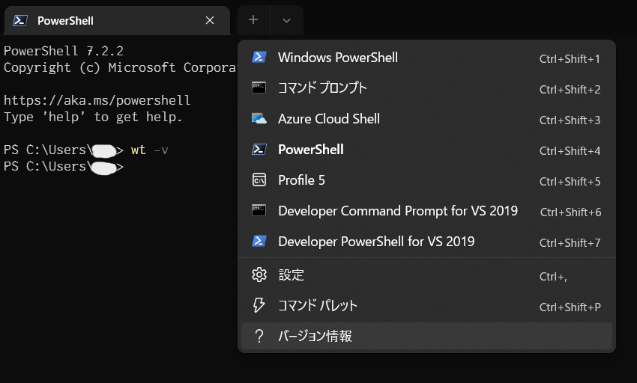Click the PowerShell tab icon
This screenshot has height=383, width=637.
coord(20,21)
